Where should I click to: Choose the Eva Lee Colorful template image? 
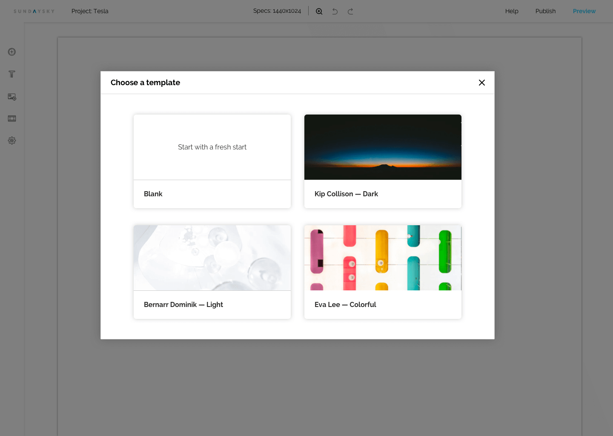383,258
